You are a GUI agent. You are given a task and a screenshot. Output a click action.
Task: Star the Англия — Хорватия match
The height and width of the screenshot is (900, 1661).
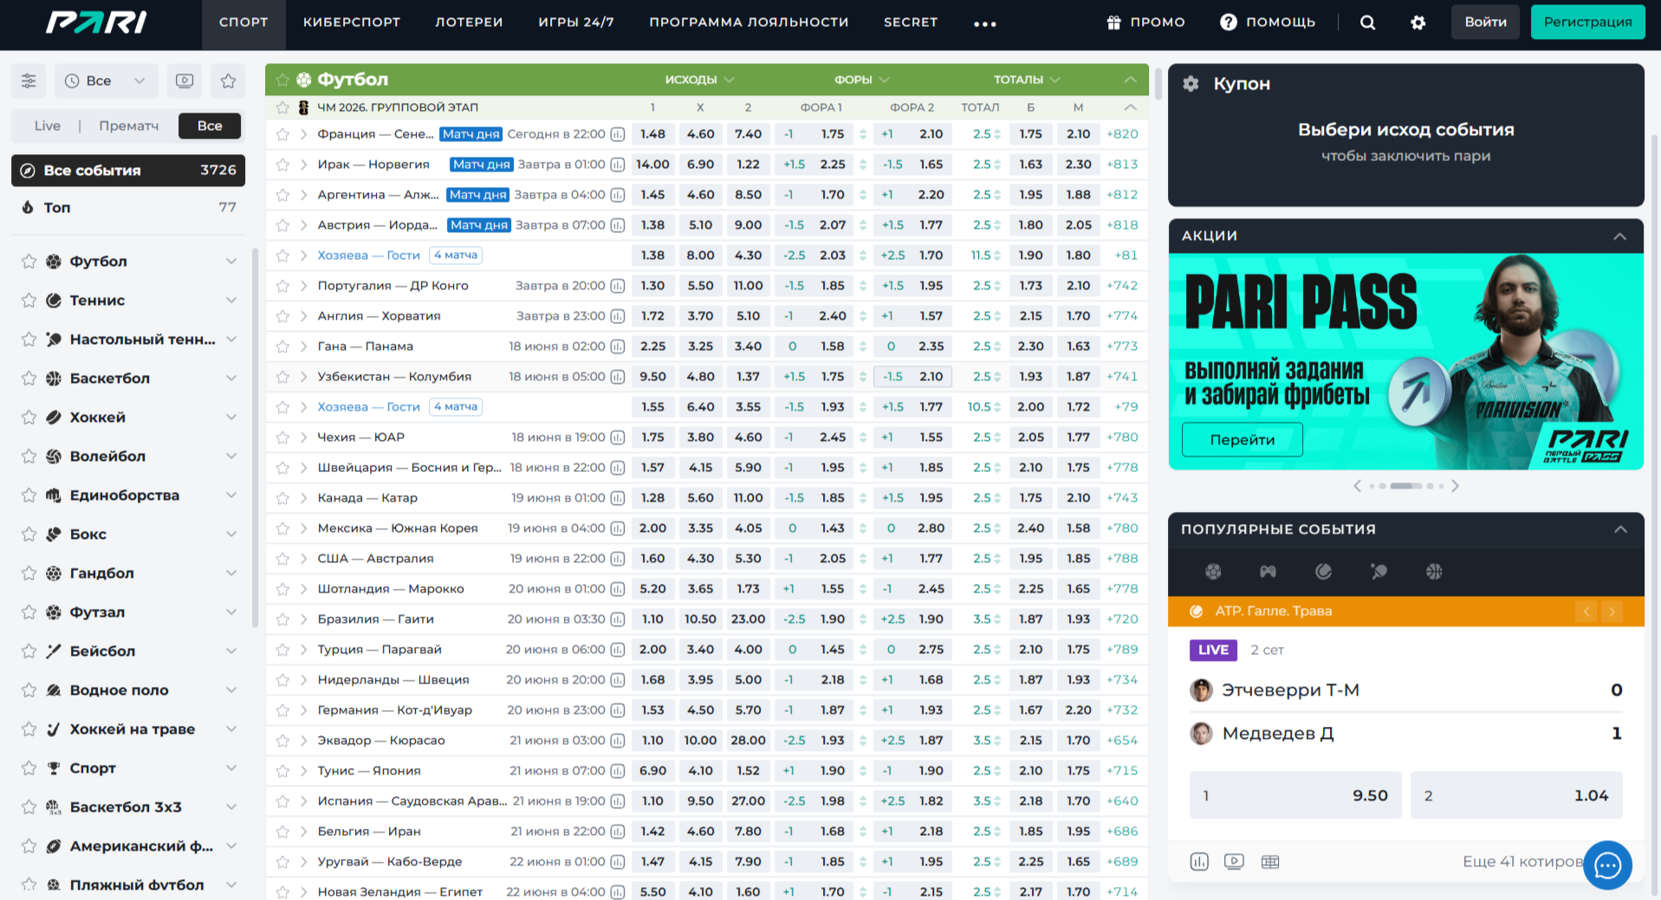pyautogui.click(x=282, y=316)
